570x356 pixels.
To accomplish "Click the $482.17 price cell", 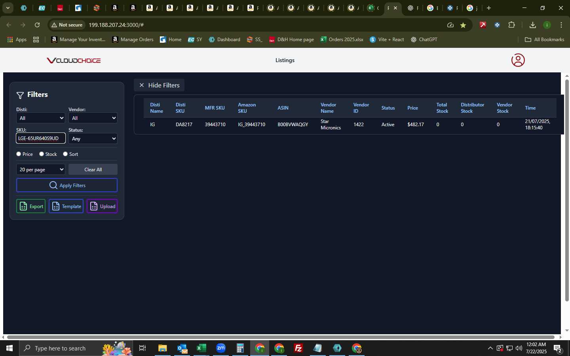I will (416, 125).
